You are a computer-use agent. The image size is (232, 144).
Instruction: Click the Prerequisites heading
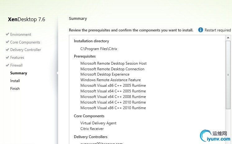pyautogui.click(x=85, y=56)
